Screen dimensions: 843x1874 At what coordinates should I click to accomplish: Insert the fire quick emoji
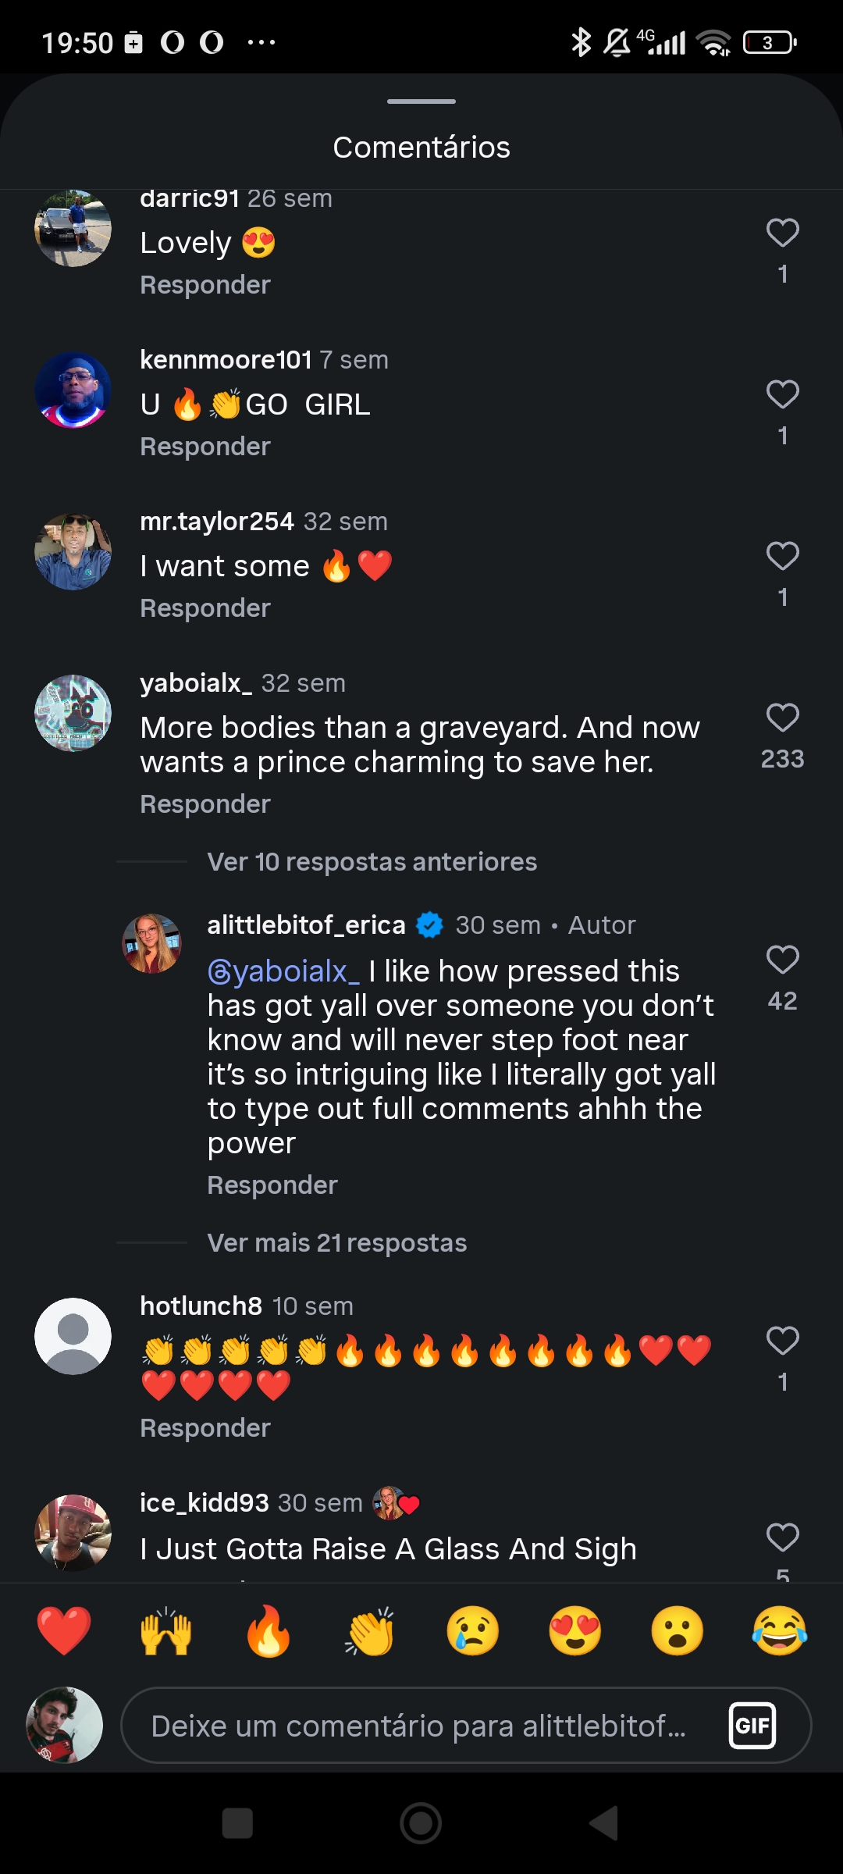pyautogui.click(x=269, y=1631)
